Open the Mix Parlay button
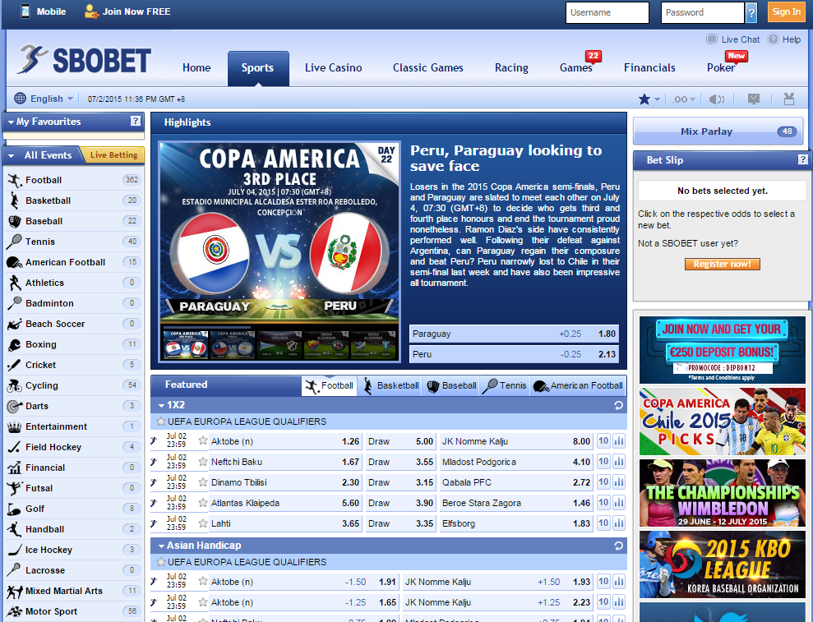 coord(718,131)
